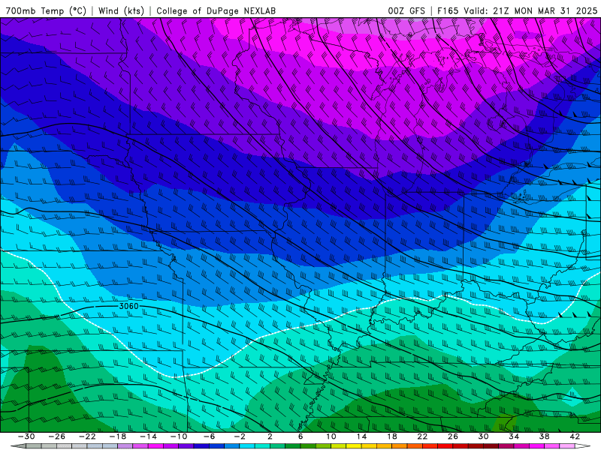Screen dimensions: 601x450
Task: Click the 26 color scale label
Action: [453, 436]
